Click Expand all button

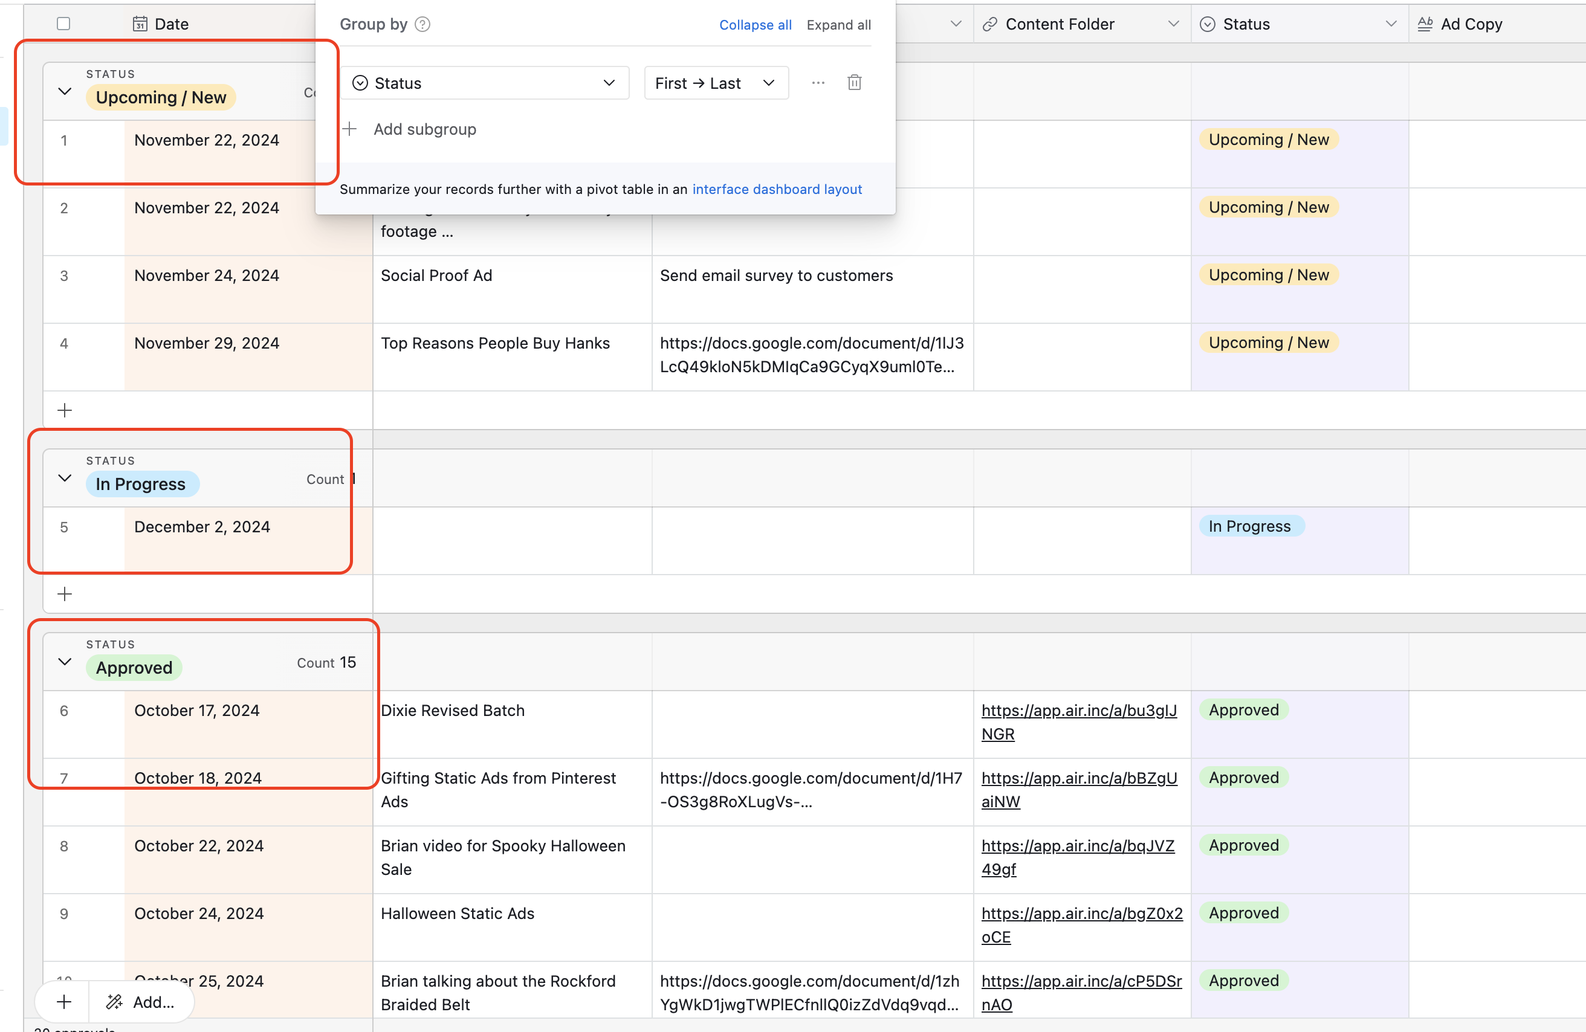pyautogui.click(x=838, y=25)
